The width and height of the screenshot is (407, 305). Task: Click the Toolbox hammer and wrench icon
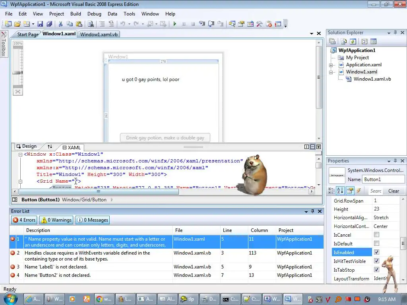(259, 24)
